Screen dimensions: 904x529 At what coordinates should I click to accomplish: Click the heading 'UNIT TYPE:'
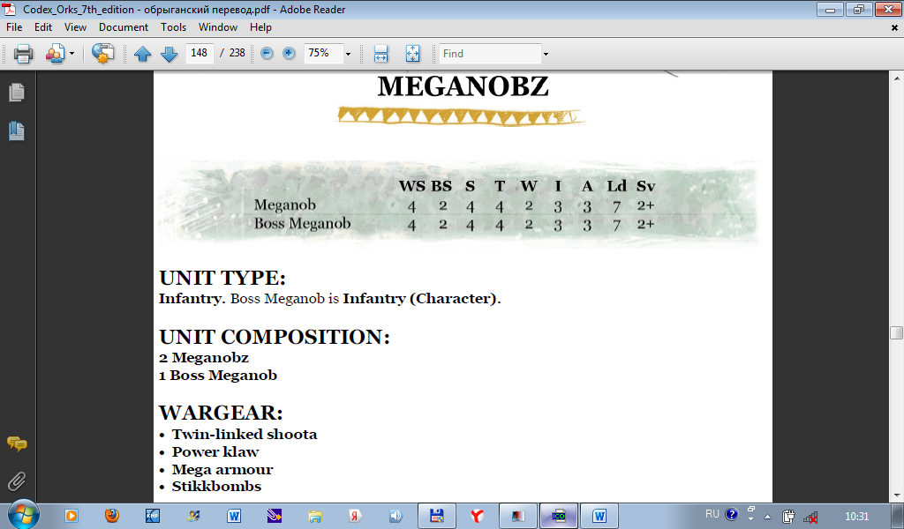click(x=222, y=278)
